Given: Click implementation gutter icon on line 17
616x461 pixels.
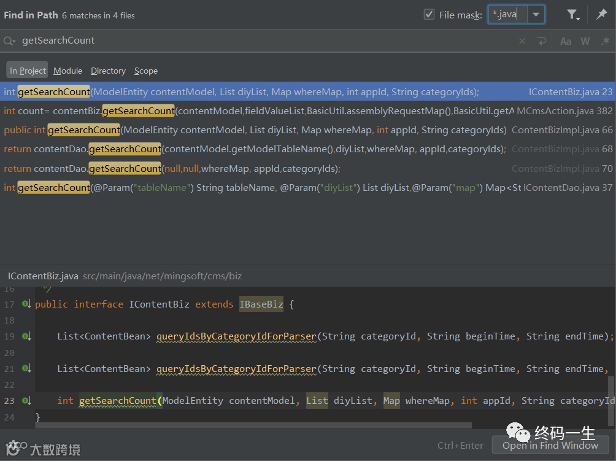Looking at the screenshot, I should tap(26, 304).
